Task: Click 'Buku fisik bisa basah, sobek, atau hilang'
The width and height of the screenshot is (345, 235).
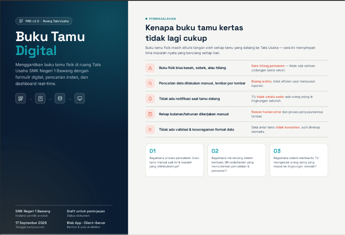Action: 192,68
